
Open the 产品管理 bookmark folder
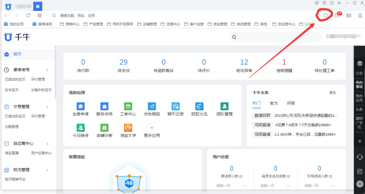93,24
